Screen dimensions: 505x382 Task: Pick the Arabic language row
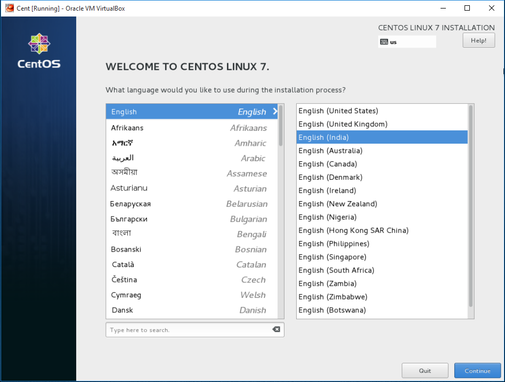(192, 158)
